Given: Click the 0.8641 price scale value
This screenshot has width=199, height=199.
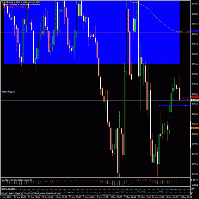Looking at the screenshot, I should pos(195,44).
